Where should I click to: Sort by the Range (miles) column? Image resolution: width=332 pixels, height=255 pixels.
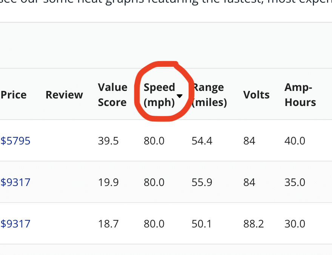coord(210,95)
